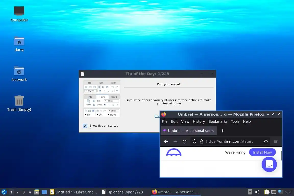The height and width of the screenshot is (196, 294).
Task: Switch to workspace 3
Action: [24, 192]
